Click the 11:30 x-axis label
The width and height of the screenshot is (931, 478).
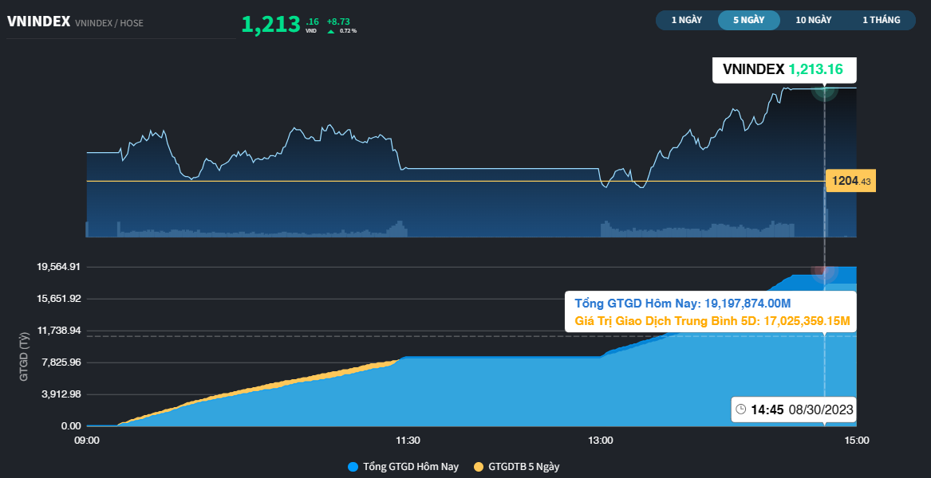(x=408, y=441)
